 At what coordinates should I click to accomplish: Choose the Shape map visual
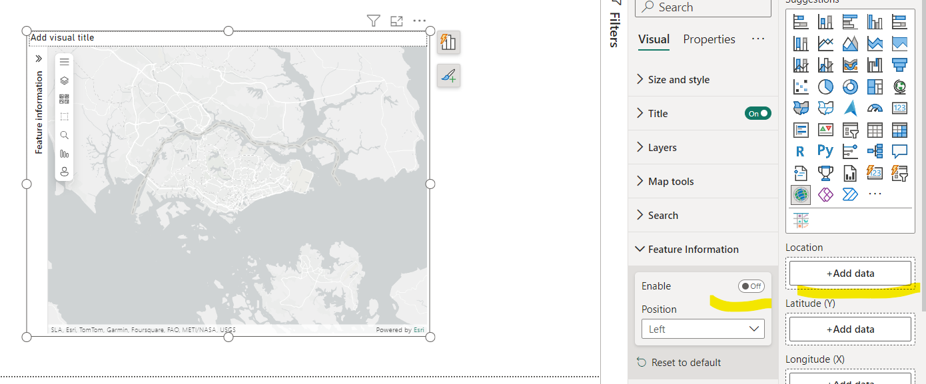[x=825, y=108]
